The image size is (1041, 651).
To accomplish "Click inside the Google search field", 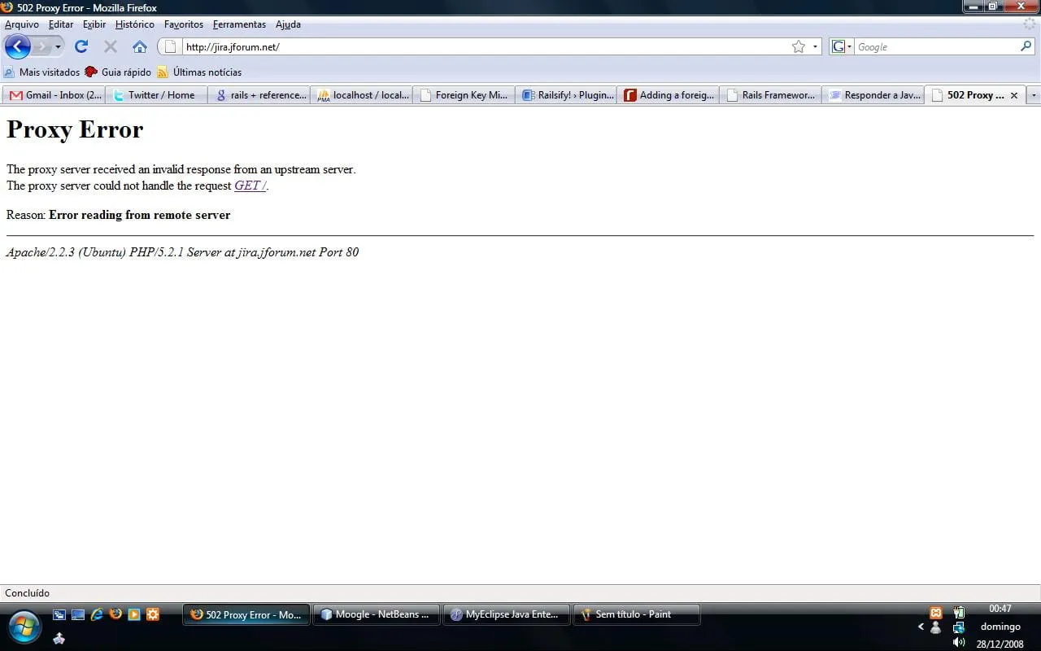I will click(x=935, y=47).
